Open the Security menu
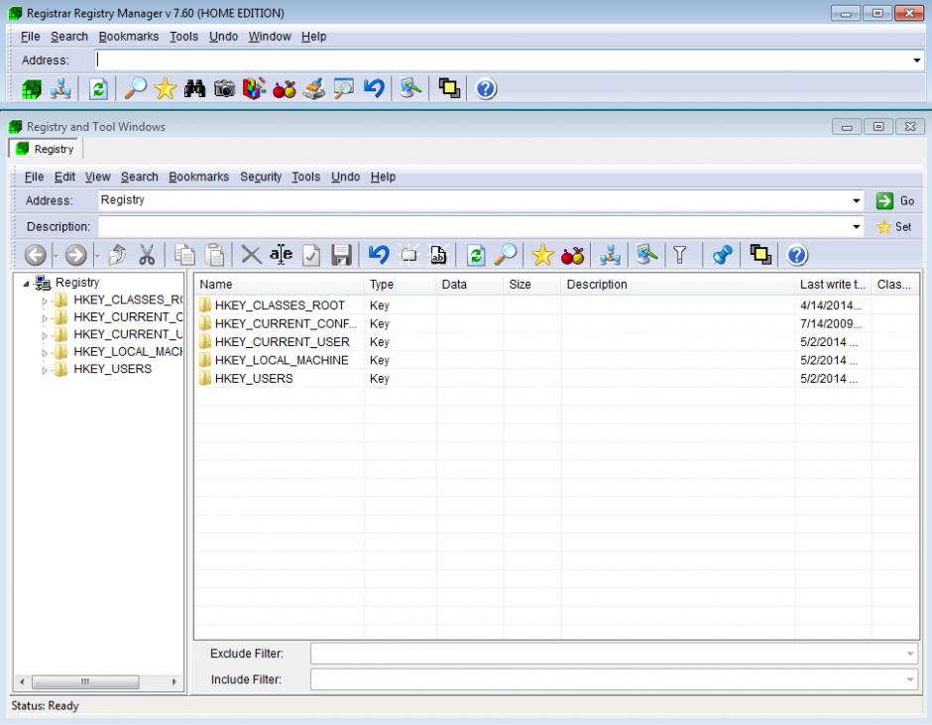 pyautogui.click(x=261, y=177)
